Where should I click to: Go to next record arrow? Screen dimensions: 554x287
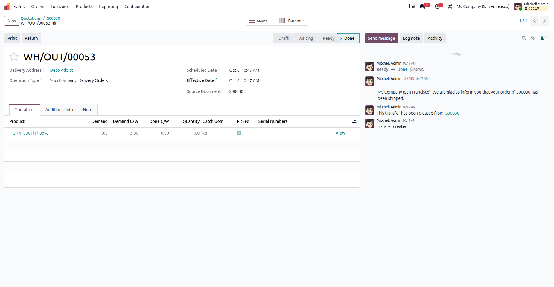coord(544,21)
